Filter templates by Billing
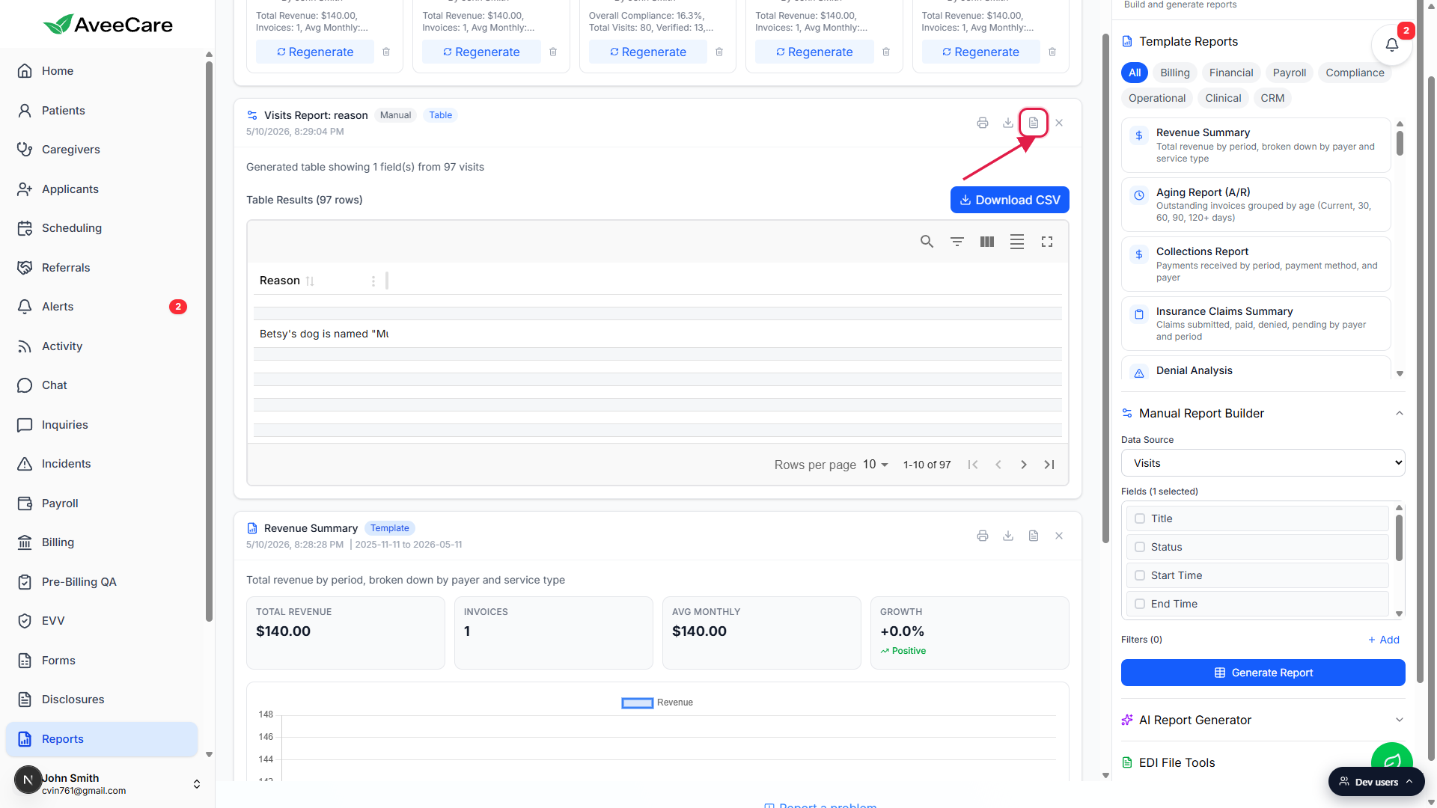This screenshot has width=1437, height=808. [1175, 73]
